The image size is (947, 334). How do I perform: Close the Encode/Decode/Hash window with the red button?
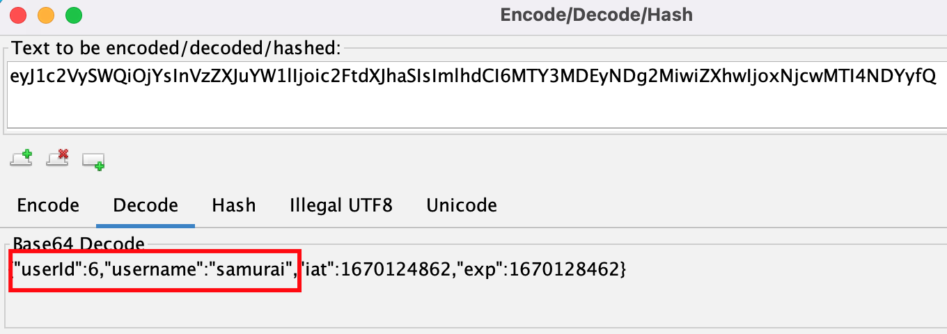tap(19, 14)
